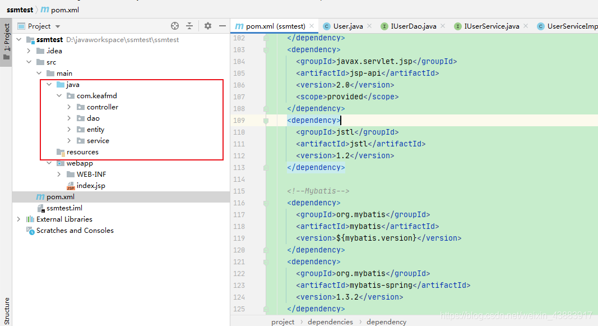Close the IUserService.java tab
The image size is (598, 326).
click(x=526, y=26)
